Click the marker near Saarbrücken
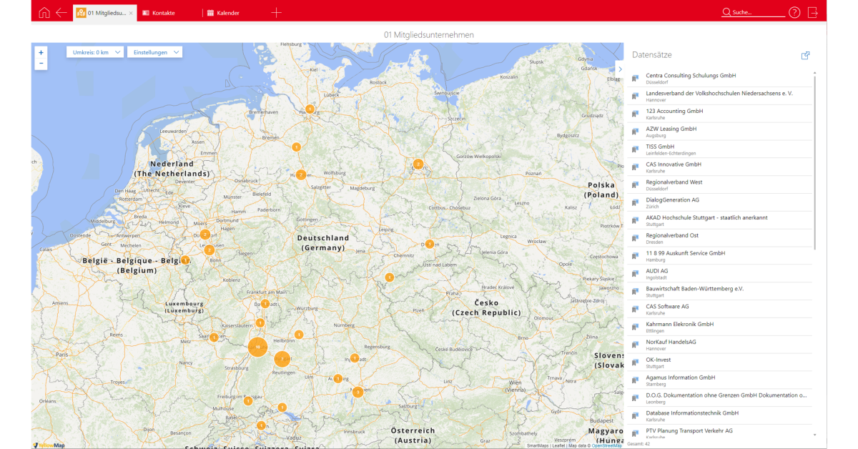The height and width of the screenshot is (449, 858). click(214, 337)
